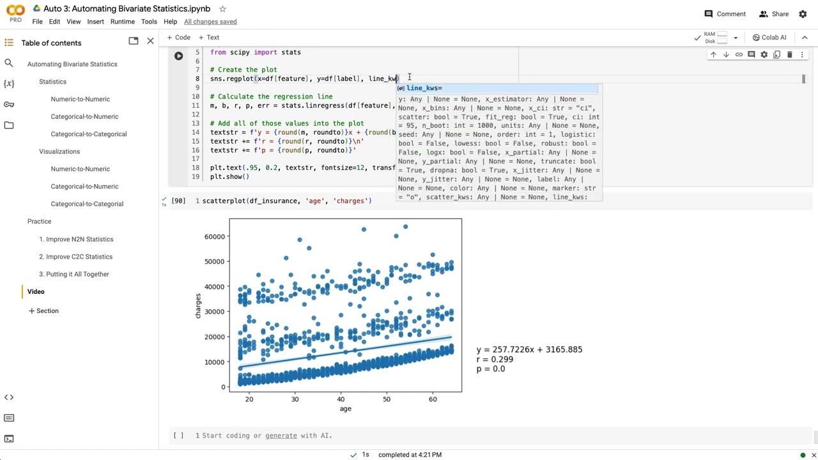Open the Edit menu

pyautogui.click(x=54, y=22)
